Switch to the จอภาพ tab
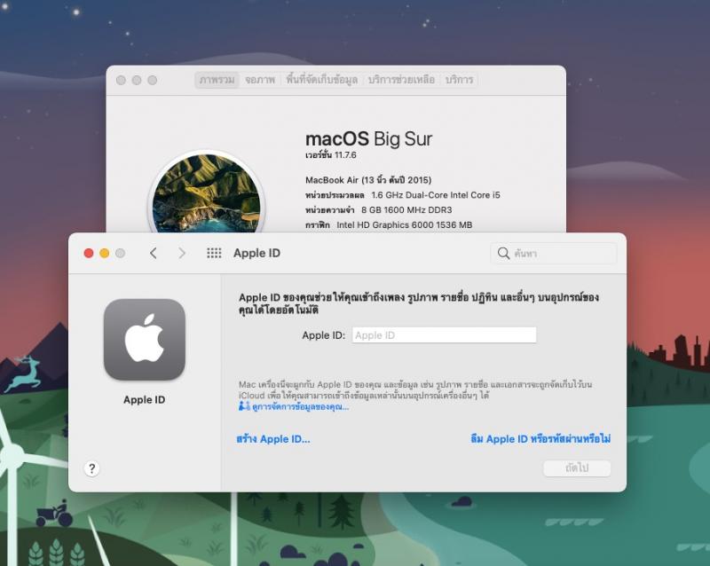 click(260, 80)
